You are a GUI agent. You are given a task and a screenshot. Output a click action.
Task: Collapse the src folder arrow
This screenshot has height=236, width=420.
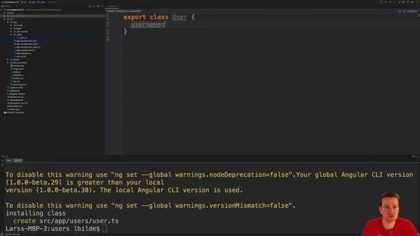coord(5,19)
